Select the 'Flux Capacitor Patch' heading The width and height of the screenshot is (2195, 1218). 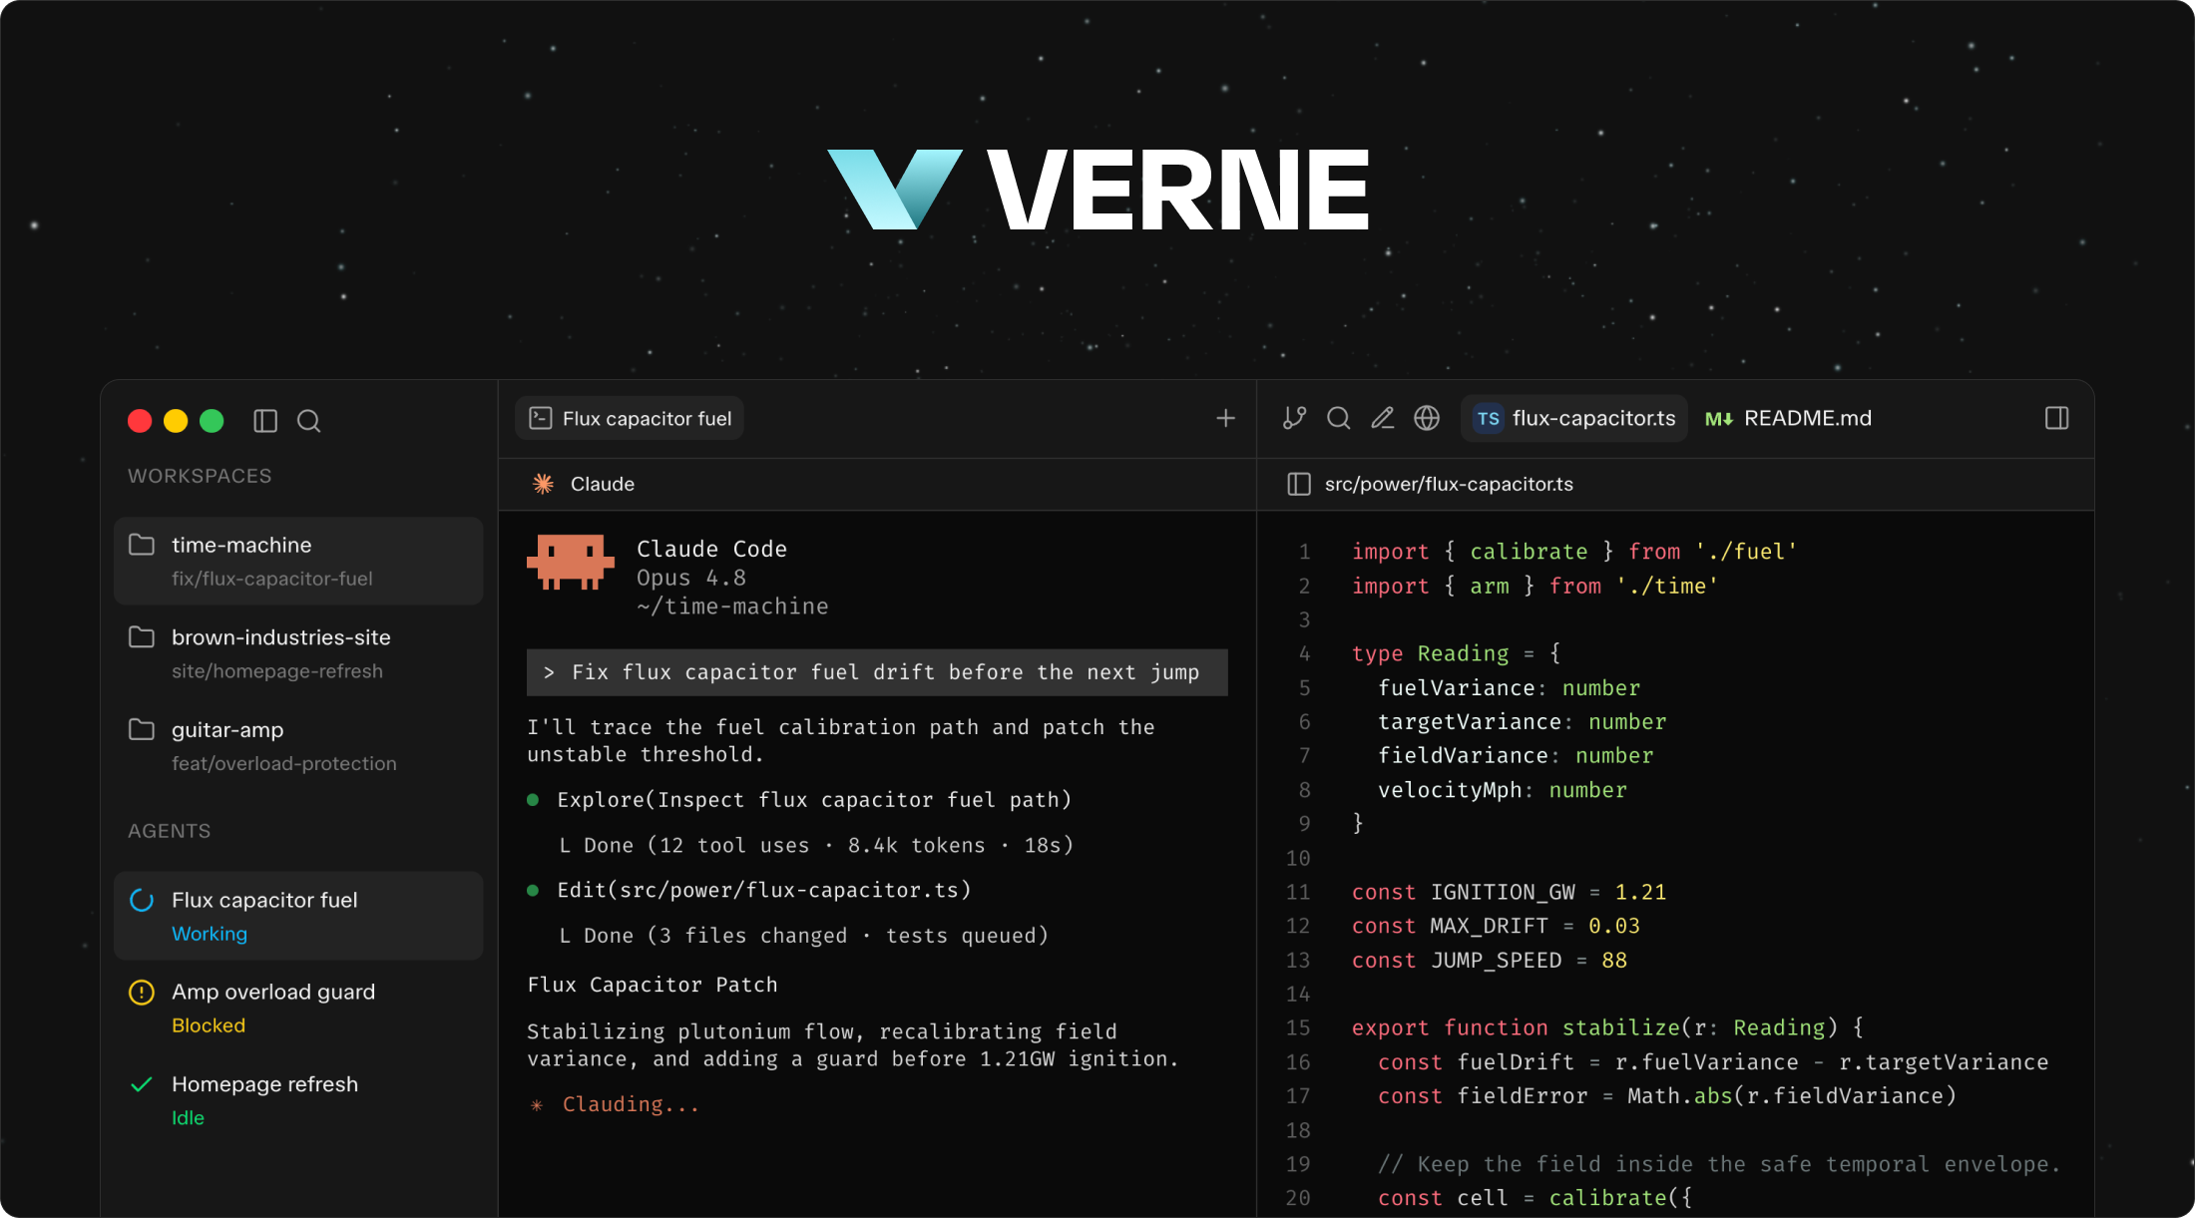click(x=653, y=985)
